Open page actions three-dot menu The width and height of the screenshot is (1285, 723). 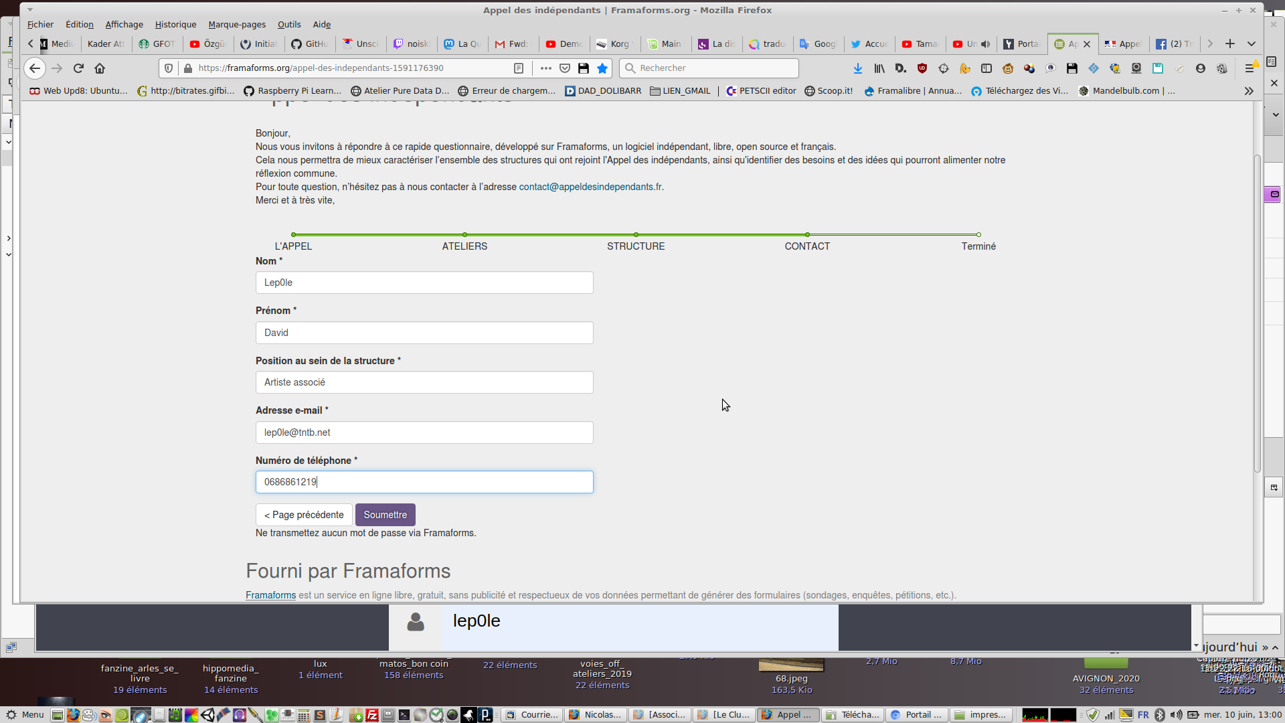click(546, 68)
